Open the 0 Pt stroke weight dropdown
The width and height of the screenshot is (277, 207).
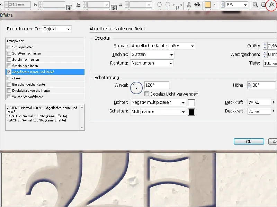[245, 5]
